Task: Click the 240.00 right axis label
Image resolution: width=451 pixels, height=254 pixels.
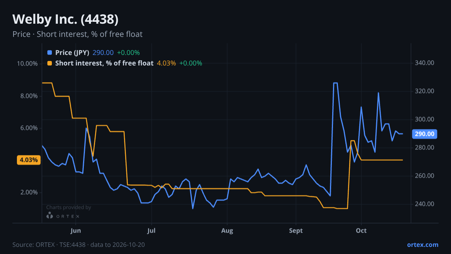Action: point(425,204)
